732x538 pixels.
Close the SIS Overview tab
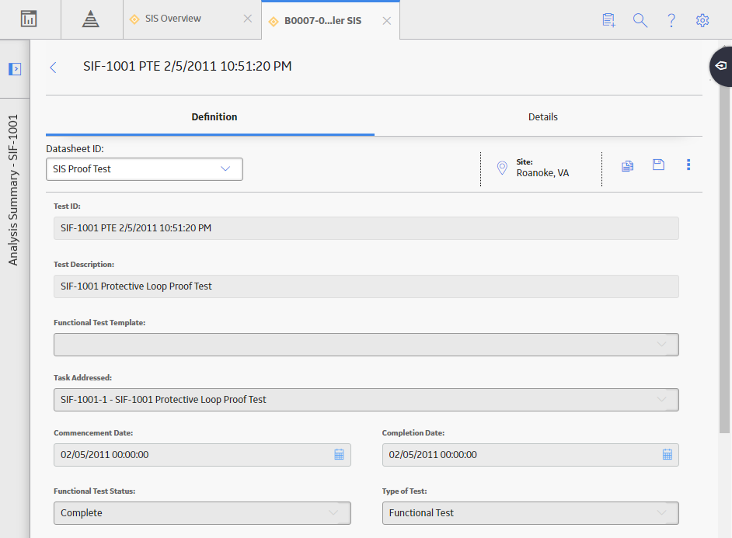247,19
